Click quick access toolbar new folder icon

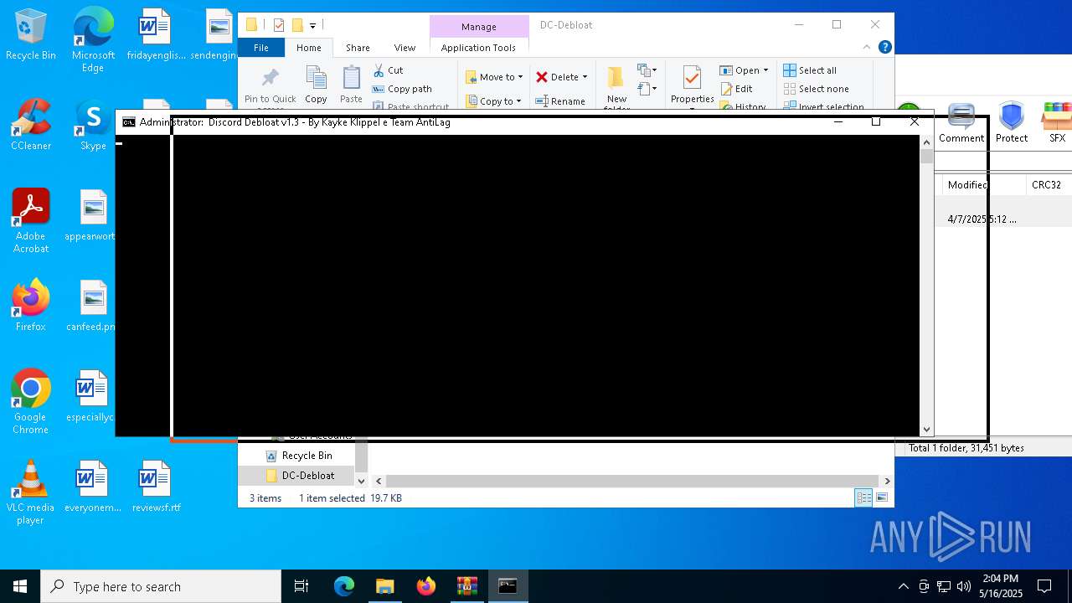click(x=296, y=25)
